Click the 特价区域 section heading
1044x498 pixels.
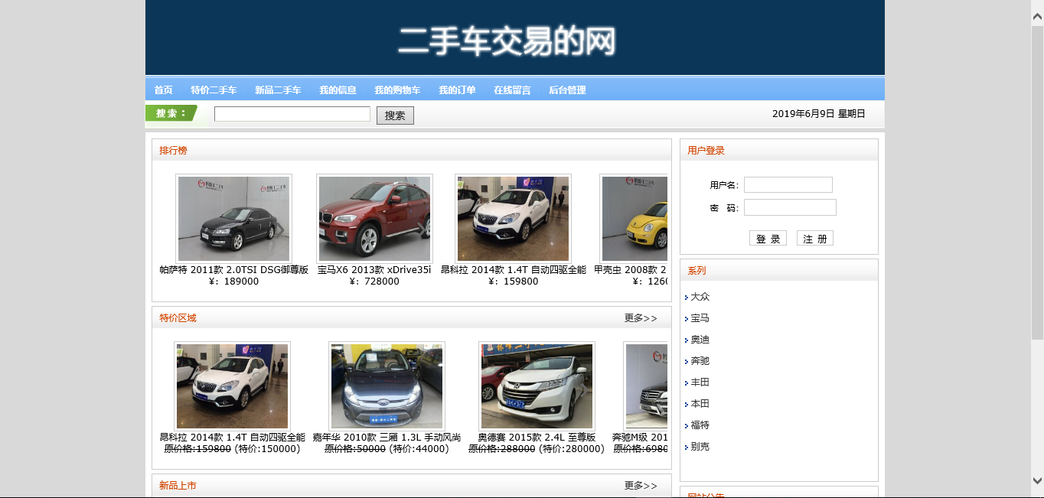click(178, 318)
